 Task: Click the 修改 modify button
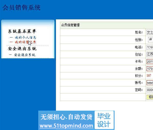click(150, 97)
